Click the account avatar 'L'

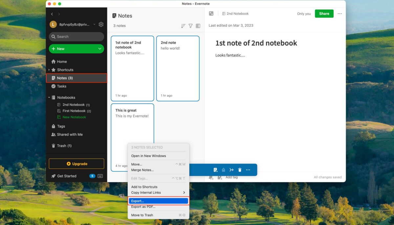[53, 24]
